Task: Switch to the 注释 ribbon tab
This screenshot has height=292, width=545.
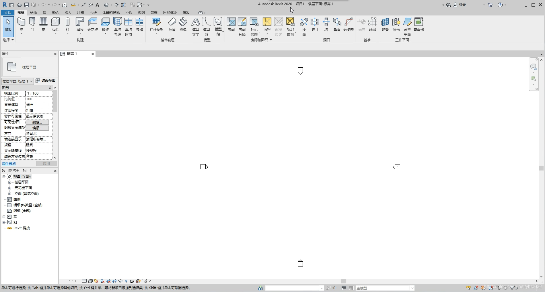Action: [81, 13]
